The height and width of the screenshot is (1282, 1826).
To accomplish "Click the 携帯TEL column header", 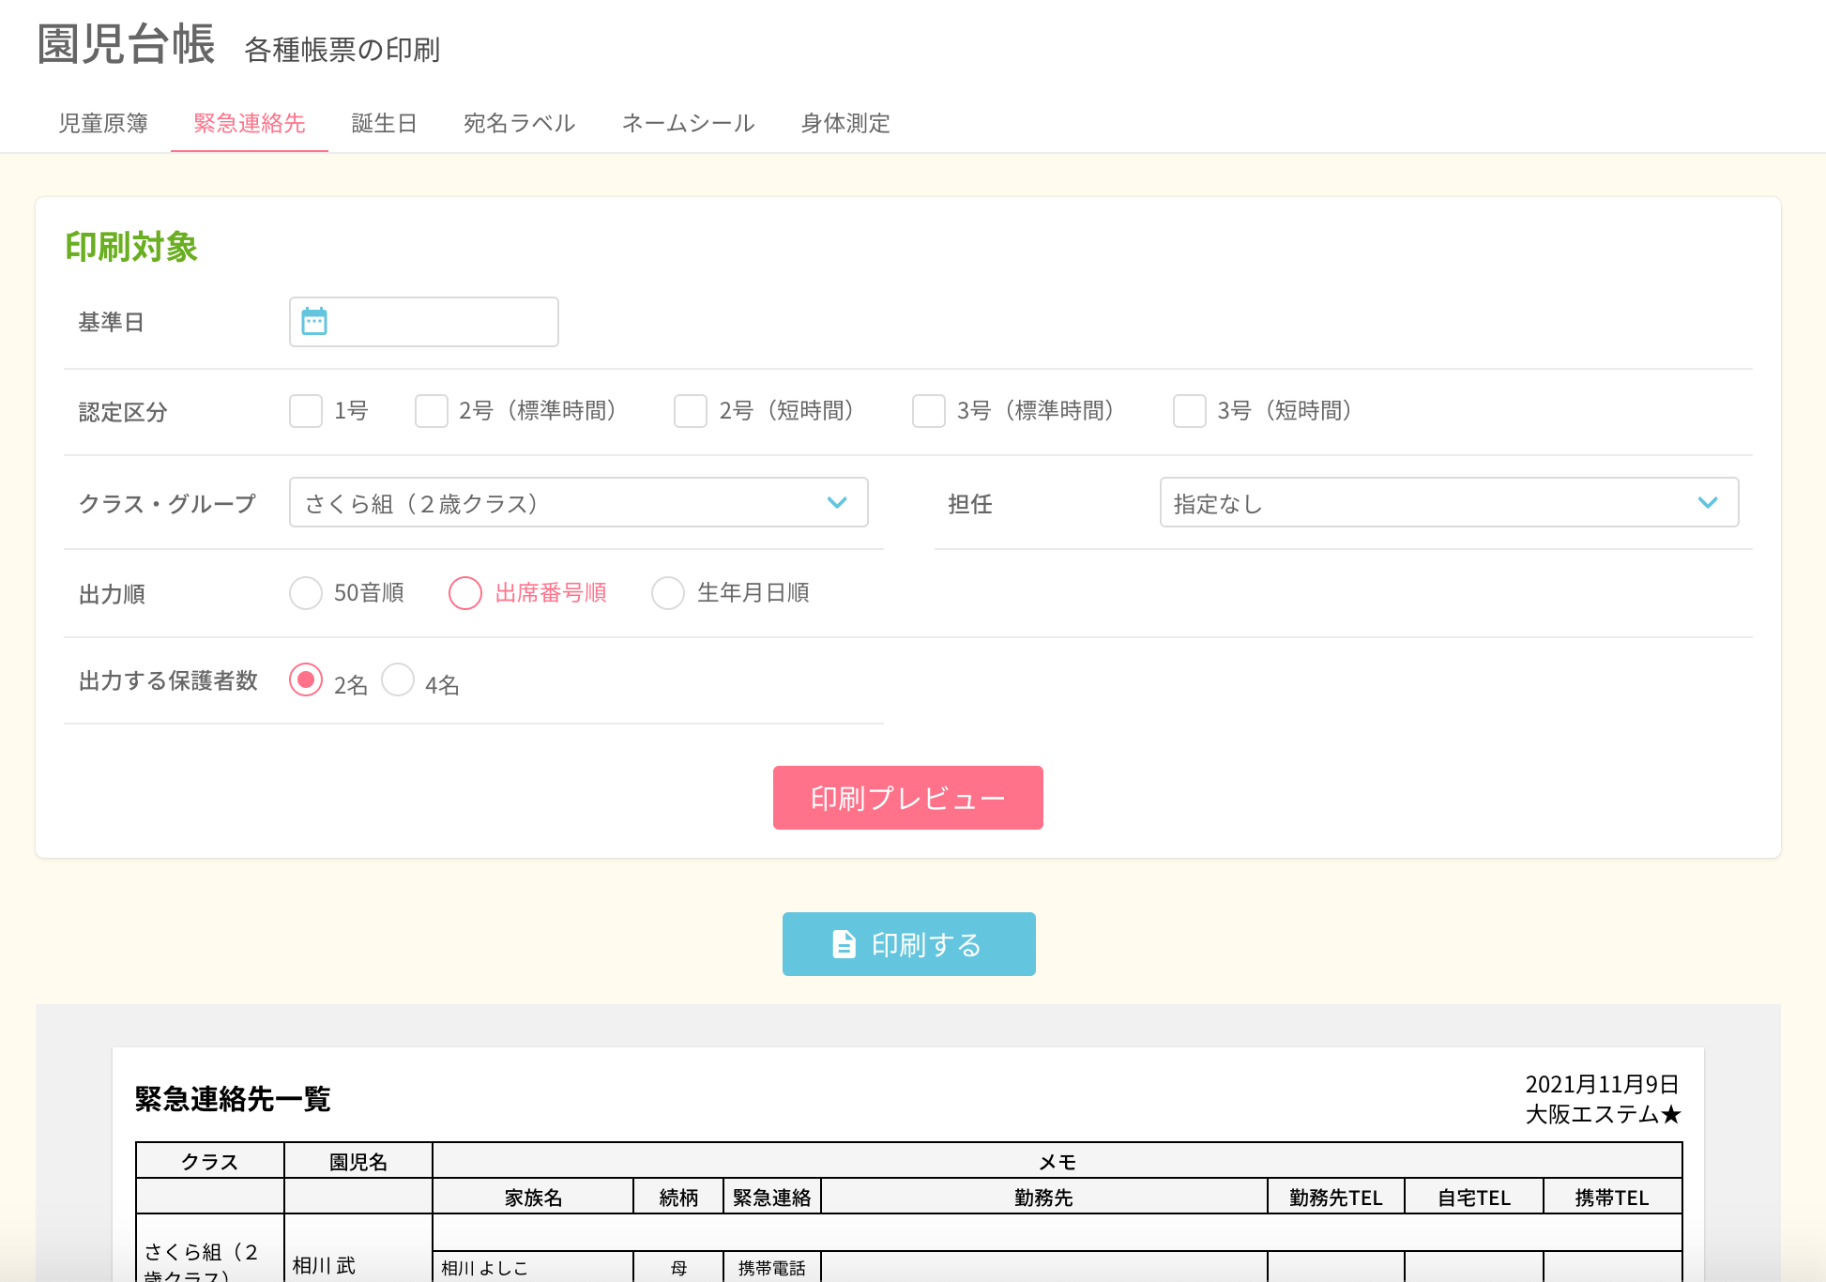I will pos(1612,1198).
